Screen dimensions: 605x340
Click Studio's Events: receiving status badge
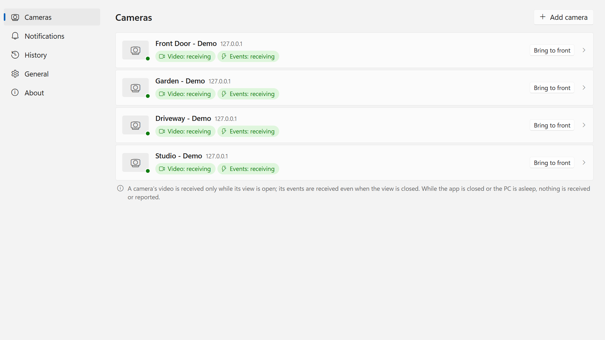(x=248, y=169)
